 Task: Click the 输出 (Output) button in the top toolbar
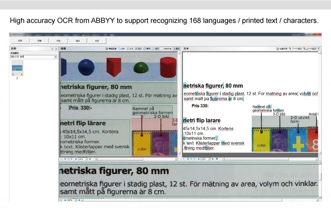pos(78,41)
